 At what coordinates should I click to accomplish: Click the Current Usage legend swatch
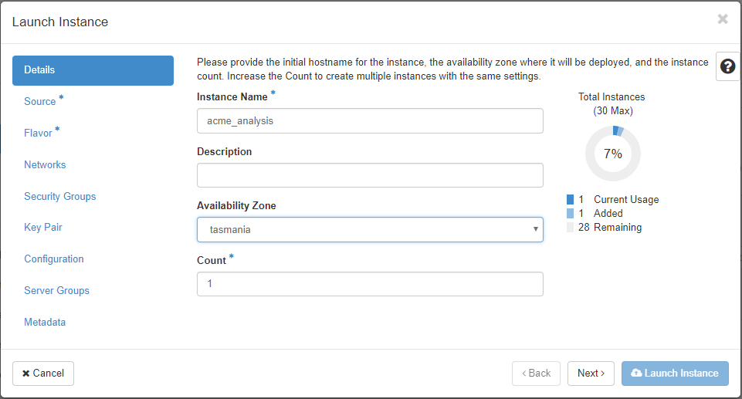tap(571, 199)
